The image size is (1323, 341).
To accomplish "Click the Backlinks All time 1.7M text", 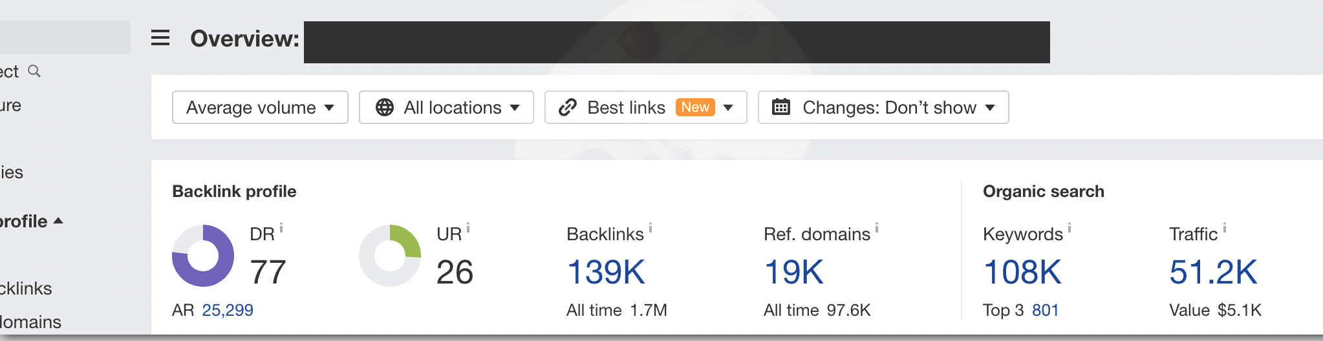I will pos(617,310).
